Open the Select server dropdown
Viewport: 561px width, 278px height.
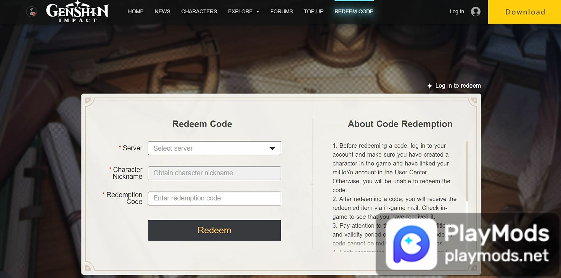214,148
